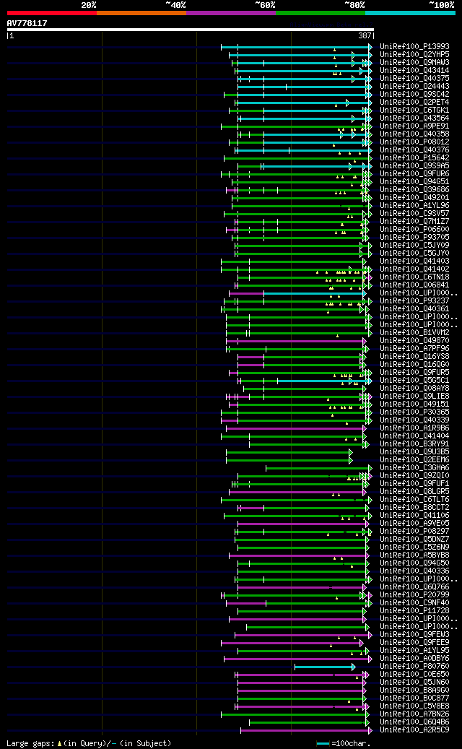462x749 pixels.
Task: Click the green ~80% identity color segment
Action: click(x=321, y=13)
